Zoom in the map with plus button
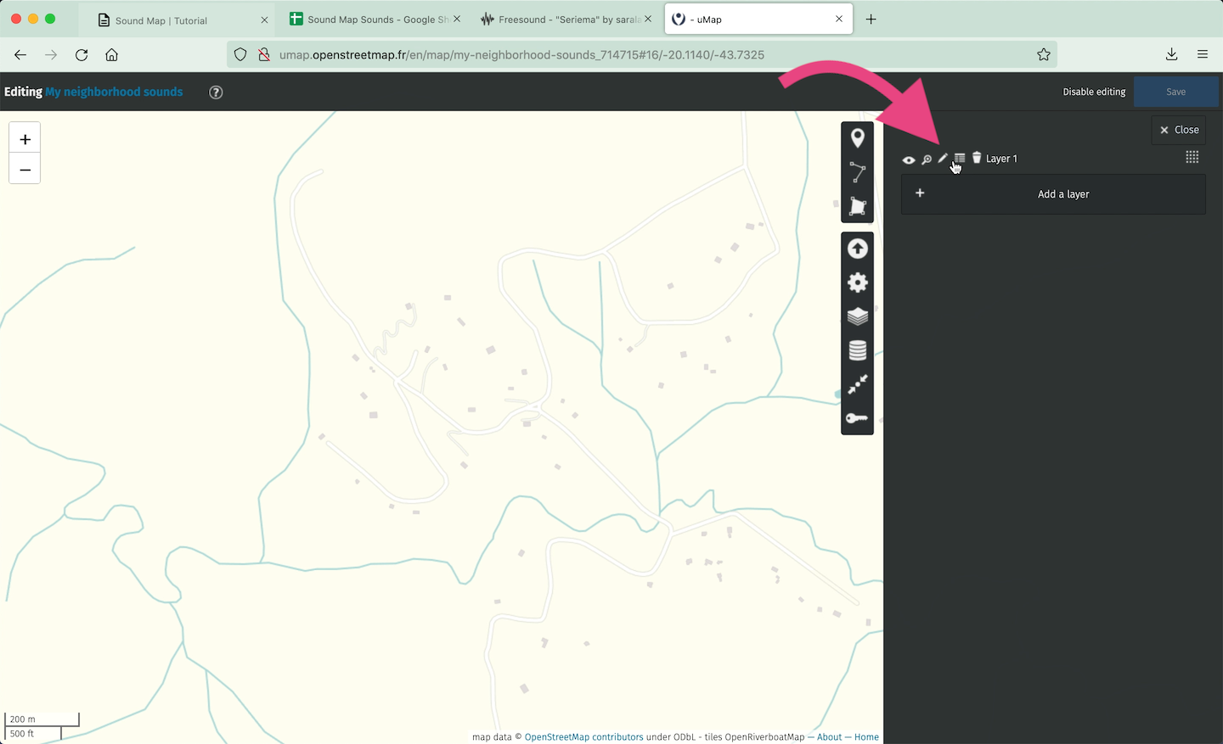The width and height of the screenshot is (1223, 744). (25, 139)
